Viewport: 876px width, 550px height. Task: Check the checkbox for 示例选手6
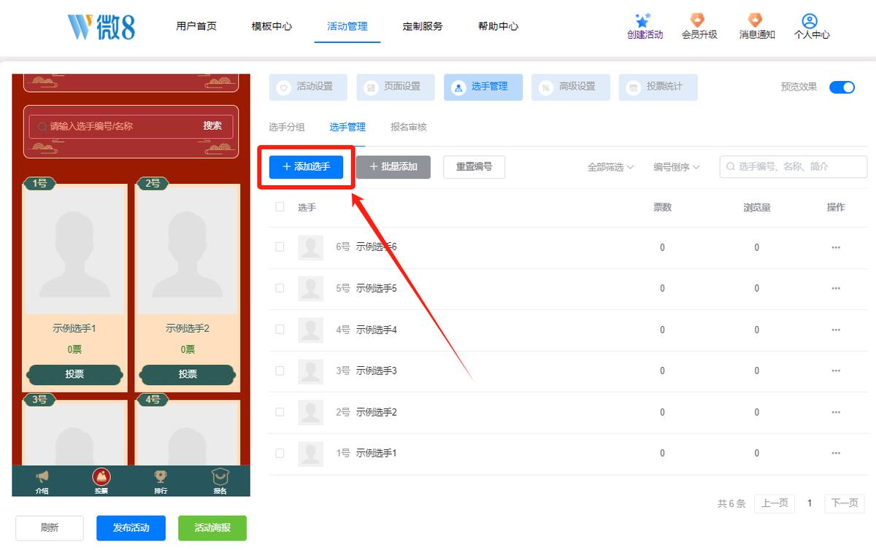[x=280, y=247]
